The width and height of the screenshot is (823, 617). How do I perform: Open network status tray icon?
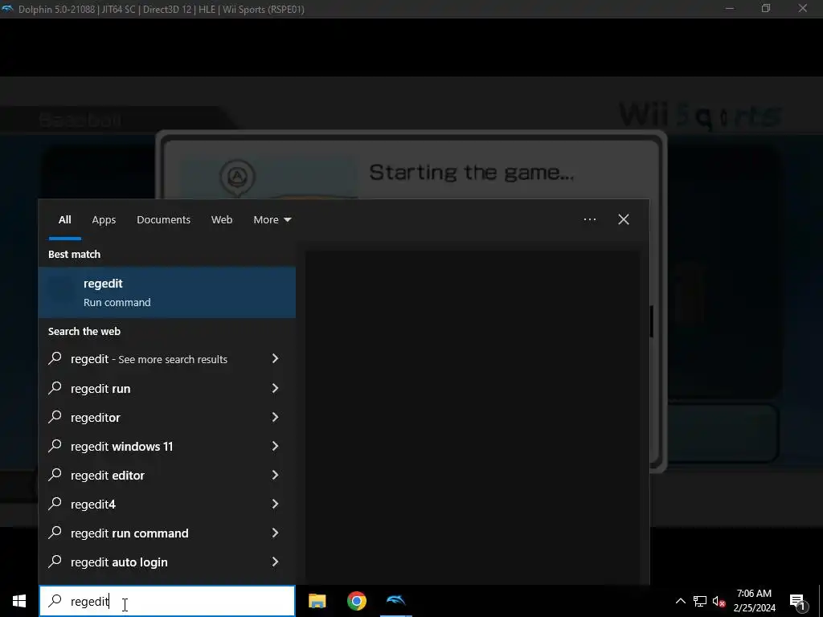coord(700,601)
